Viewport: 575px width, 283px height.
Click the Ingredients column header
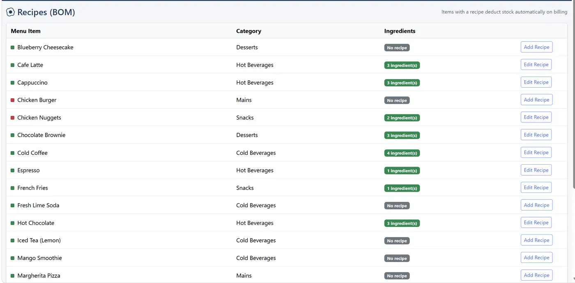[400, 31]
